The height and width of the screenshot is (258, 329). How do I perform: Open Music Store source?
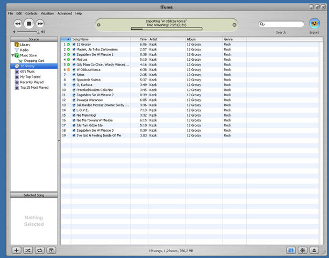click(34, 55)
